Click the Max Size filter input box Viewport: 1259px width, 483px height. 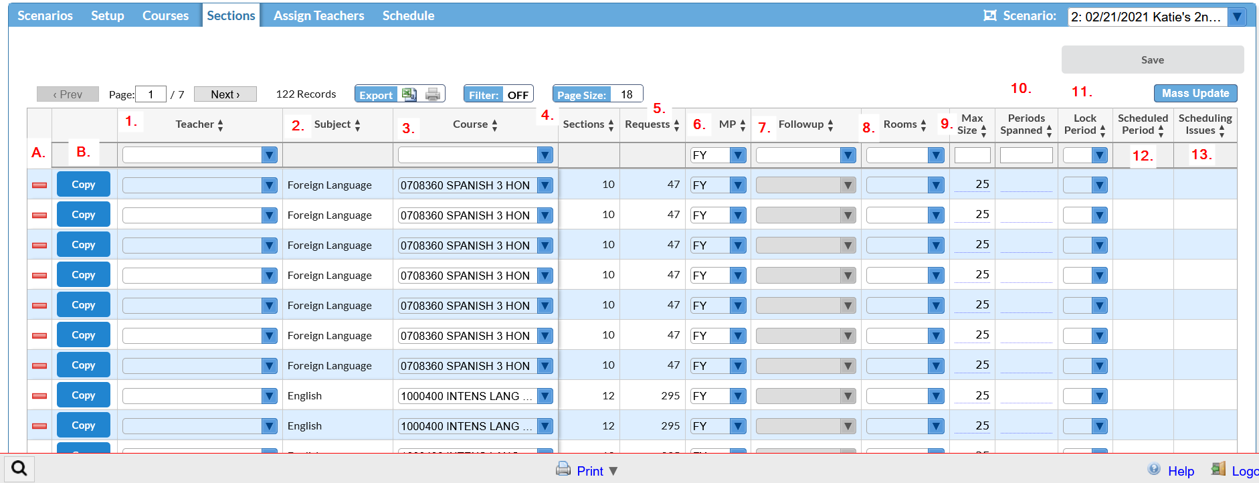972,155
